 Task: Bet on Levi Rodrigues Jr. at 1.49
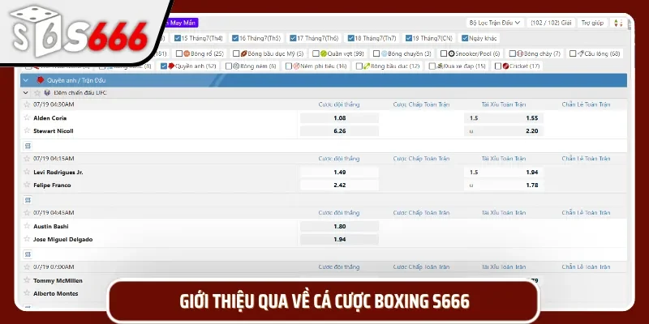[x=339, y=172]
